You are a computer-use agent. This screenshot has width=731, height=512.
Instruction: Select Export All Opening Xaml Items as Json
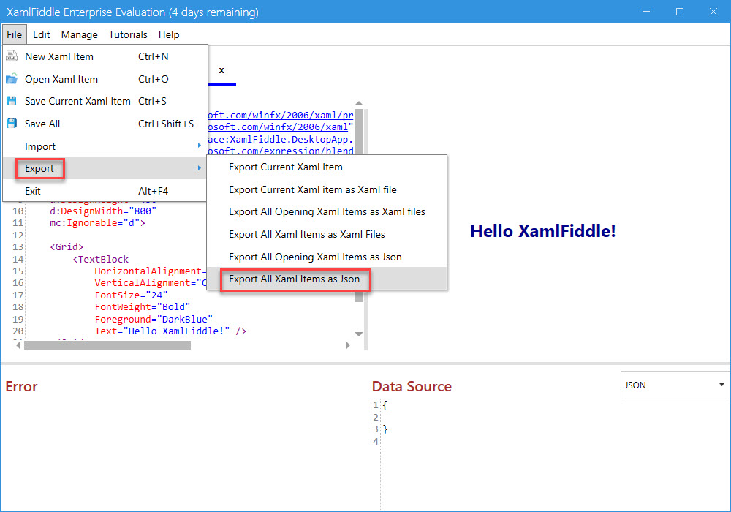point(327,257)
